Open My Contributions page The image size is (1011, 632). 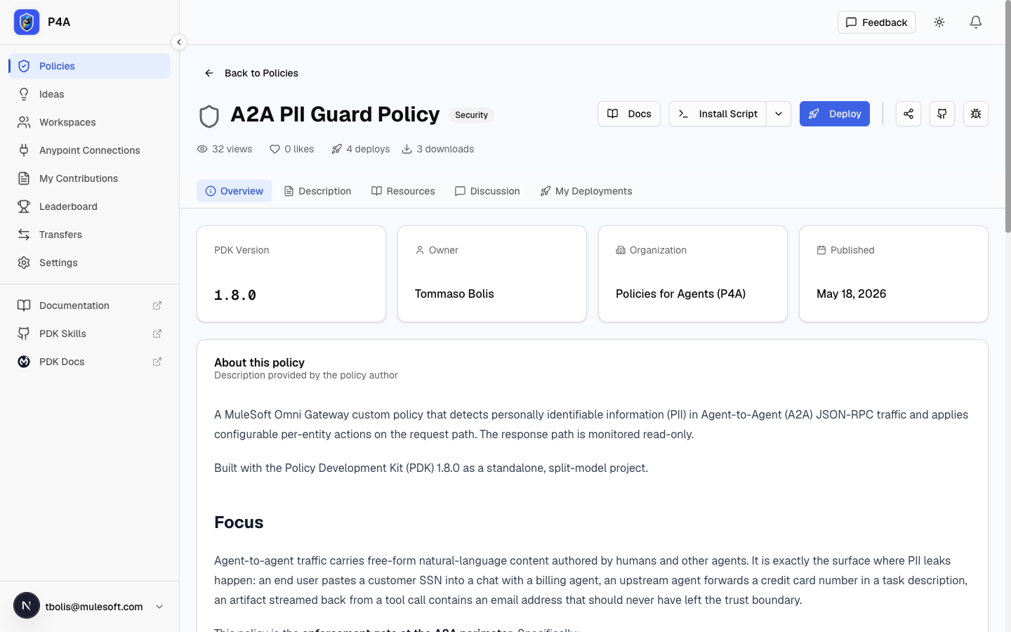click(90, 178)
